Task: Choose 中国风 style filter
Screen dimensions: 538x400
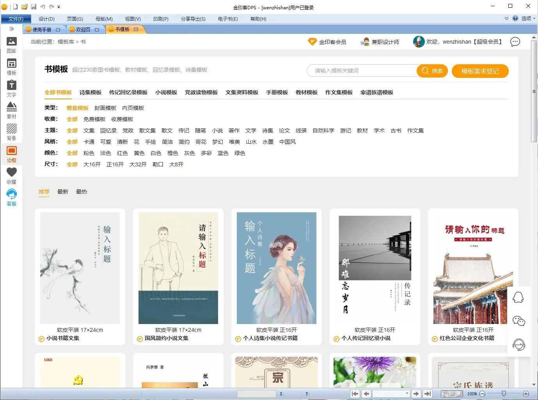Action: tap(288, 142)
